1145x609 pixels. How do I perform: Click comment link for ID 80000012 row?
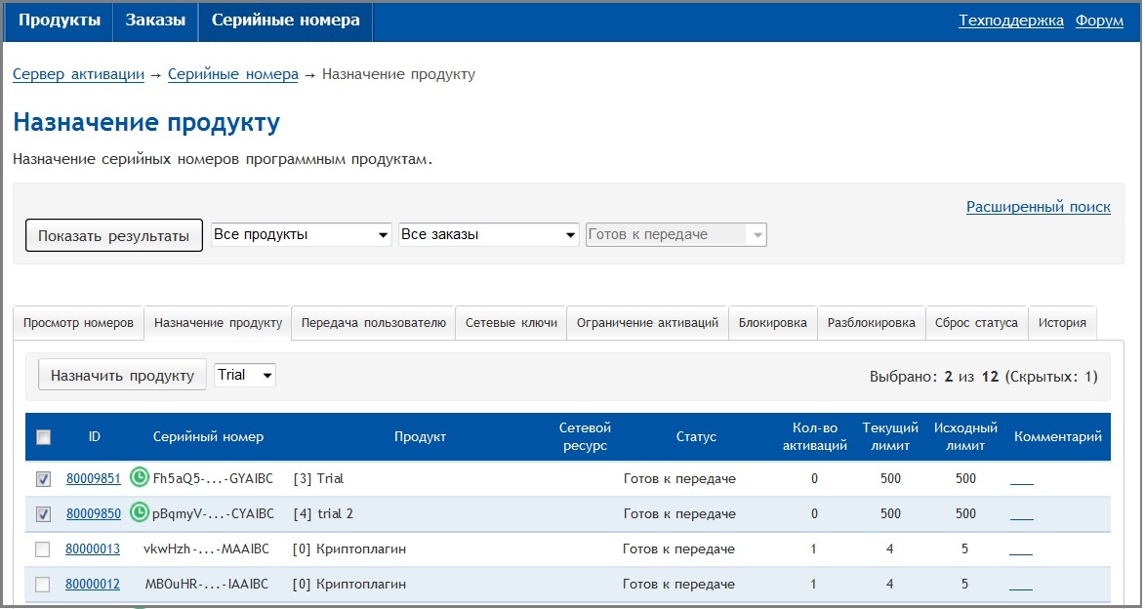[1021, 585]
